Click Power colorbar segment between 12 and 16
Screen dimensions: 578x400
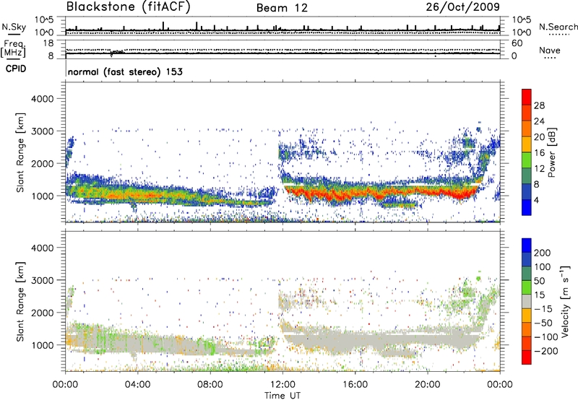click(x=527, y=160)
